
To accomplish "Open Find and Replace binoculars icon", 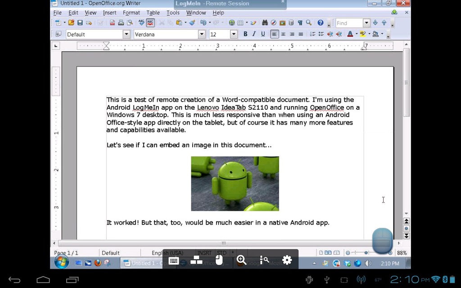I will tap(265, 22).
